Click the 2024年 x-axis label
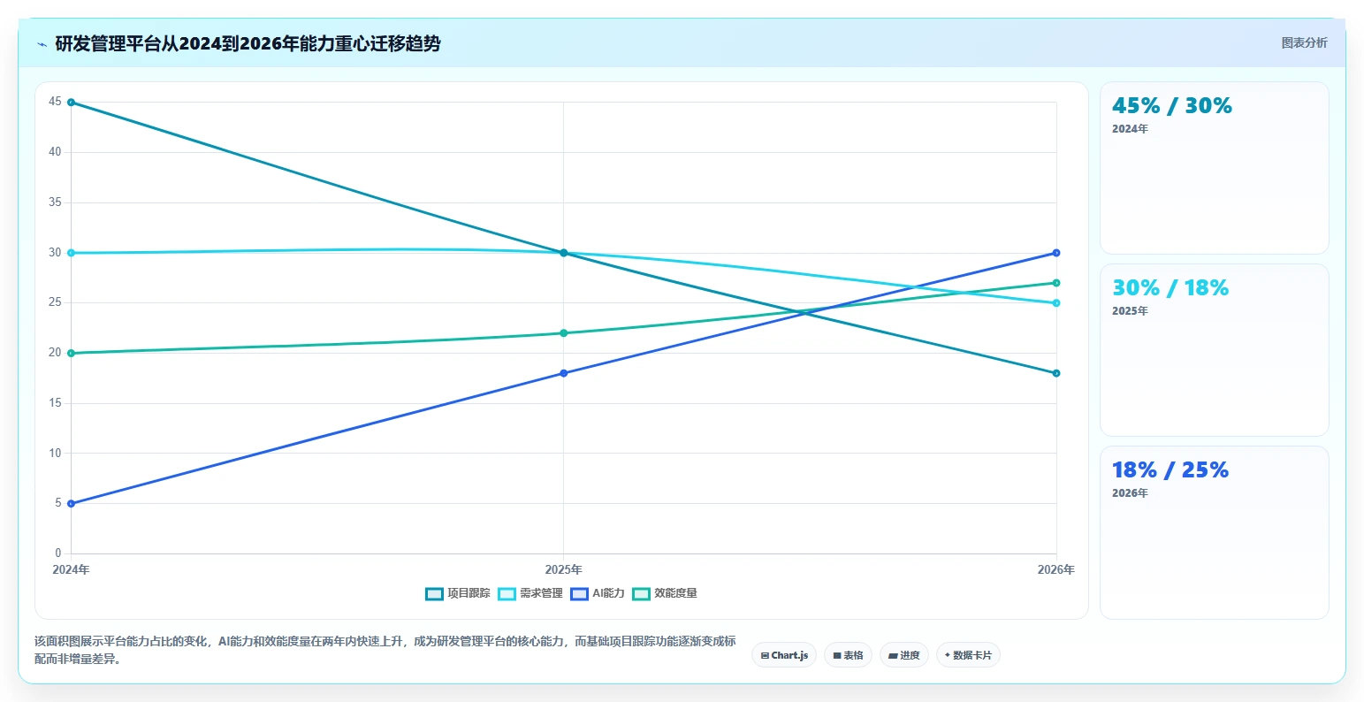This screenshot has height=702, width=1364. click(x=71, y=570)
